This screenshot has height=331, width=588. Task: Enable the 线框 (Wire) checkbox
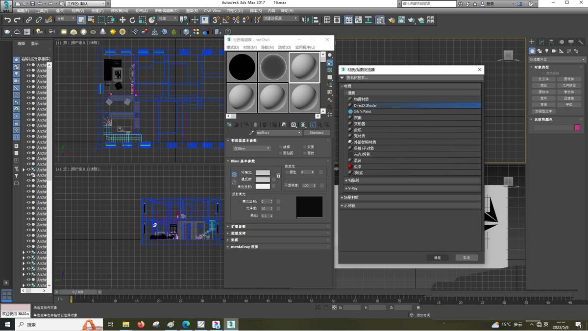(x=281, y=147)
